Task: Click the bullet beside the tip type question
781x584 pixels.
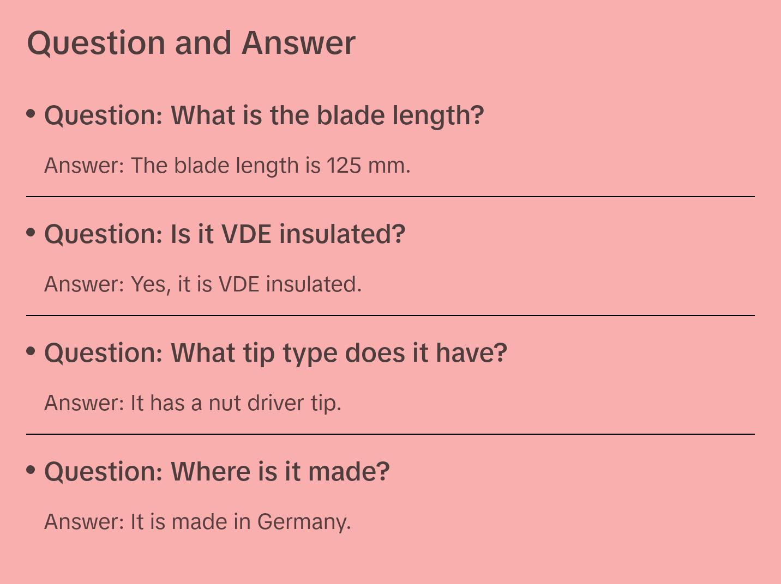Action: (x=31, y=351)
